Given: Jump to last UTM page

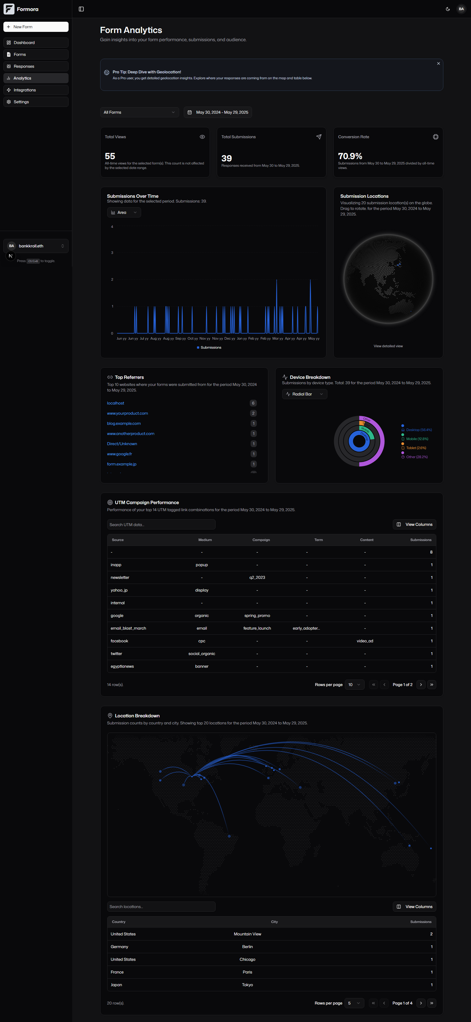Looking at the screenshot, I should click(x=432, y=685).
